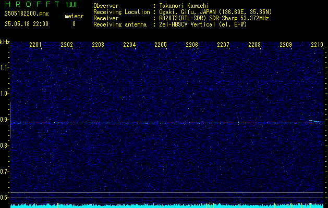Select the file name 2505182200.png

(x=27, y=14)
